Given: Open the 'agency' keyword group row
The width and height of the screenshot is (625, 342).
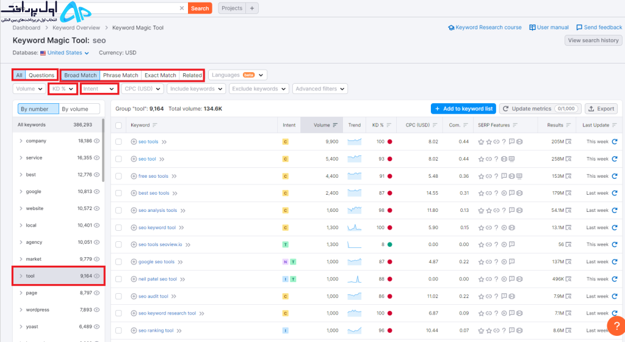Looking at the screenshot, I should point(58,242).
